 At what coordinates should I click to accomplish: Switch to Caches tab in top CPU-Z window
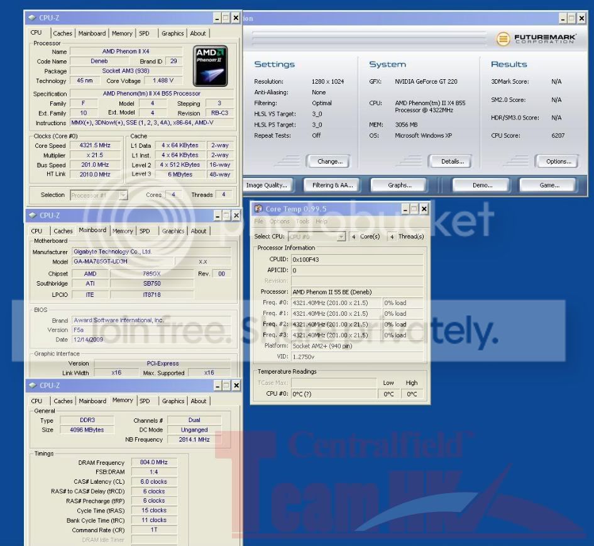[x=62, y=33]
